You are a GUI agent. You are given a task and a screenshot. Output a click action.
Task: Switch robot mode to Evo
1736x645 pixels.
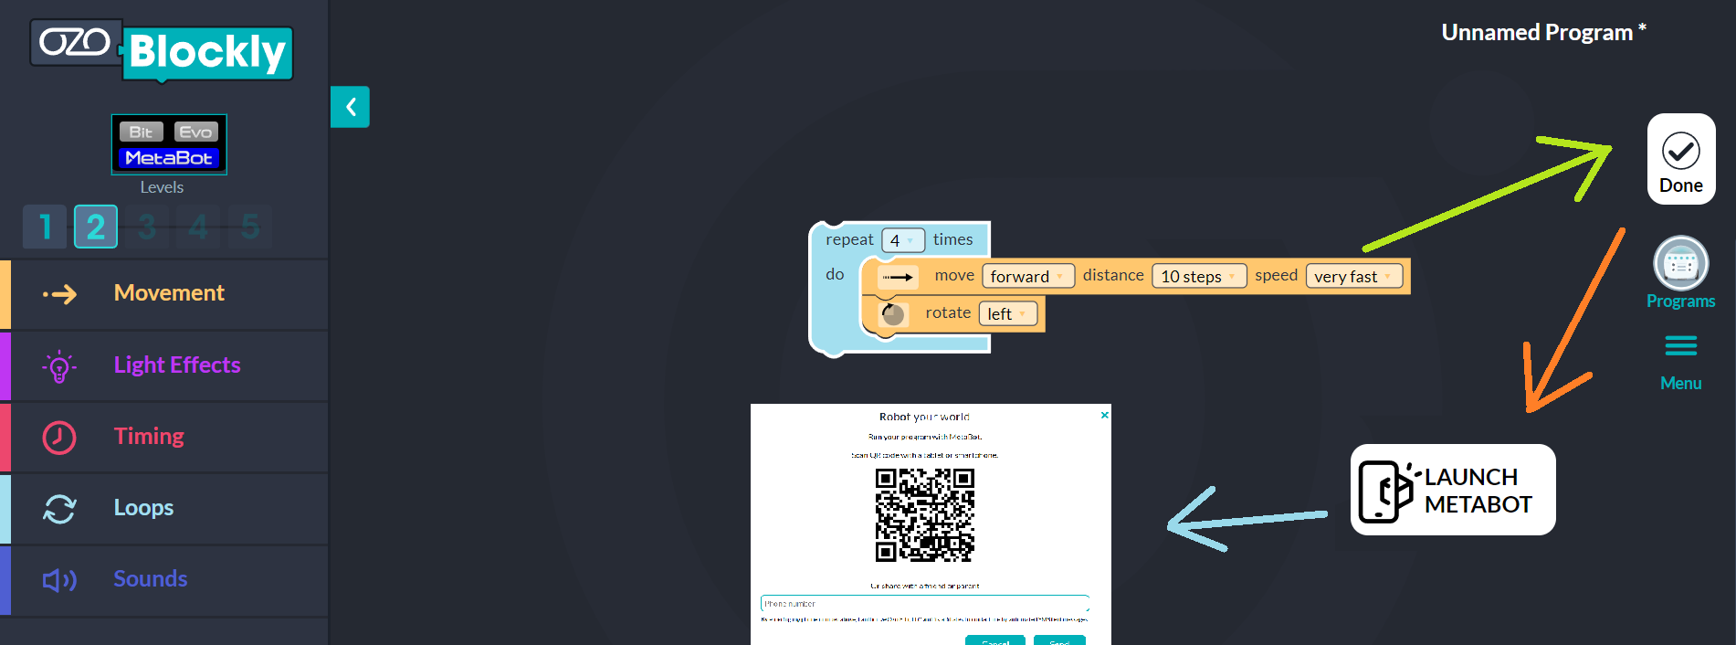coord(195,132)
